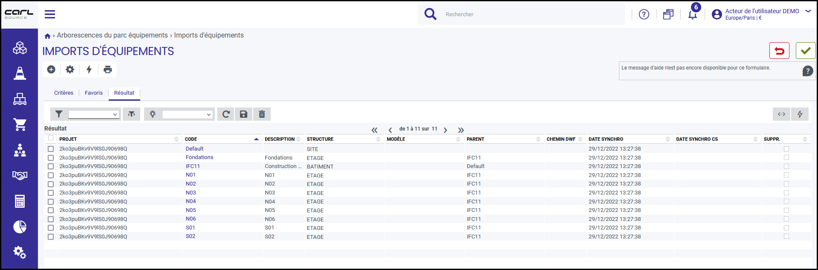Open the pie chart reports sidebar icon
The height and width of the screenshot is (270, 818).
click(x=20, y=226)
